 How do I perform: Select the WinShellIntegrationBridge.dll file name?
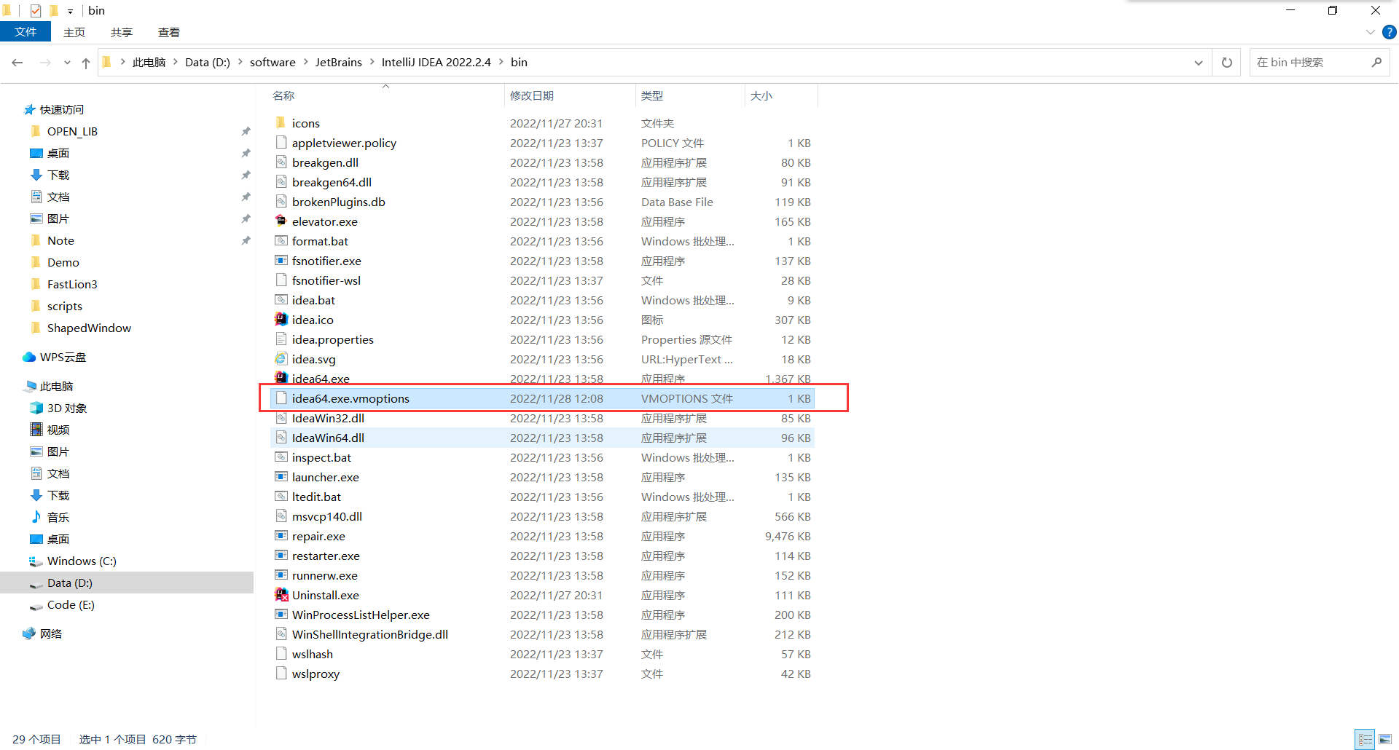point(370,634)
